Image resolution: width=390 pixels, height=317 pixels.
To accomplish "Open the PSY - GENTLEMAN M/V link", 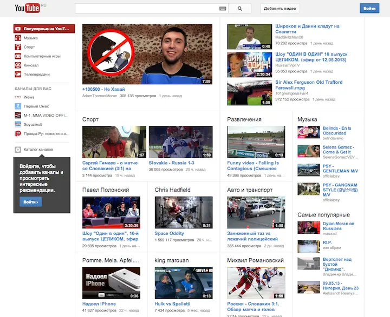I will coord(340,168).
